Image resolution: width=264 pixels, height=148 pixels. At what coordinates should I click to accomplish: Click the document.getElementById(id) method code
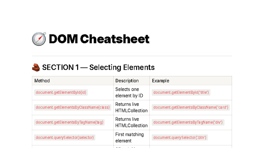[x=61, y=92]
